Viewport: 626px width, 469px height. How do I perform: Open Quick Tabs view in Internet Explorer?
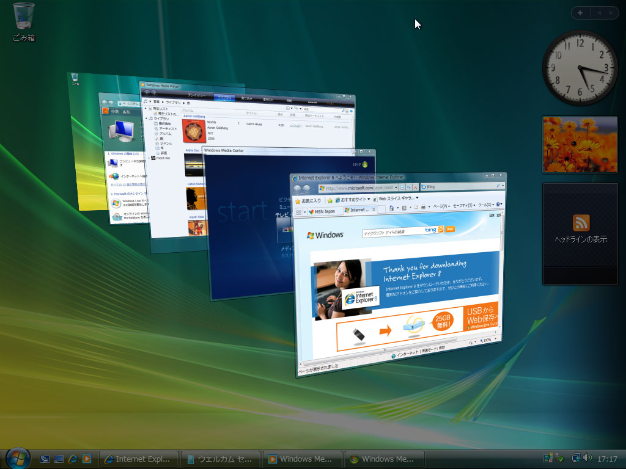click(297, 212)
